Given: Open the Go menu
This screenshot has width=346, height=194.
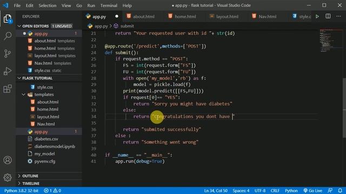Looking at the screenshot, I should pyautogui.click(x=79, y=5).
